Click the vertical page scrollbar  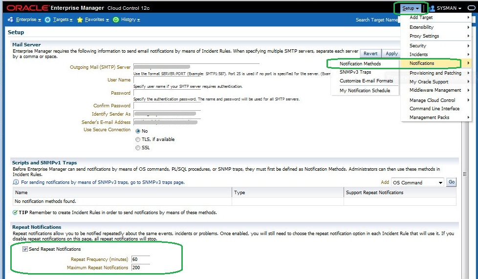click(x=465, y=174)
